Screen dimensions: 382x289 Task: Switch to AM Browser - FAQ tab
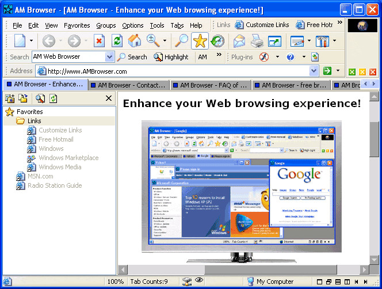pyautogui.click(x=211, y=85)
